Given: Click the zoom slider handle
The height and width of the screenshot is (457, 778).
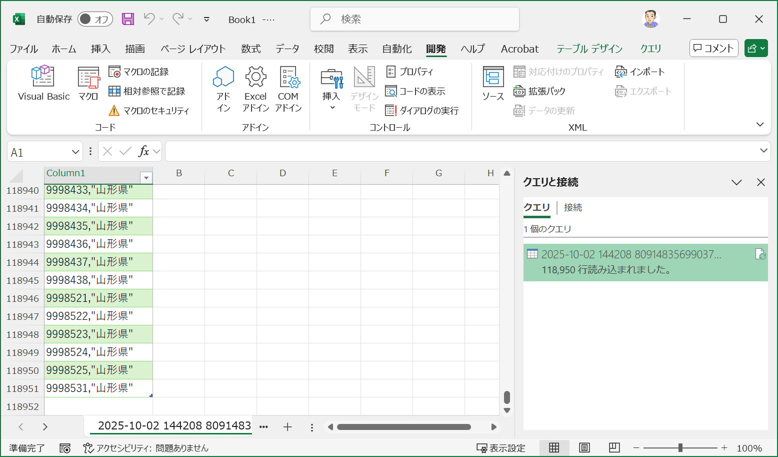Looking at the screenshot, I should point(680,447).
